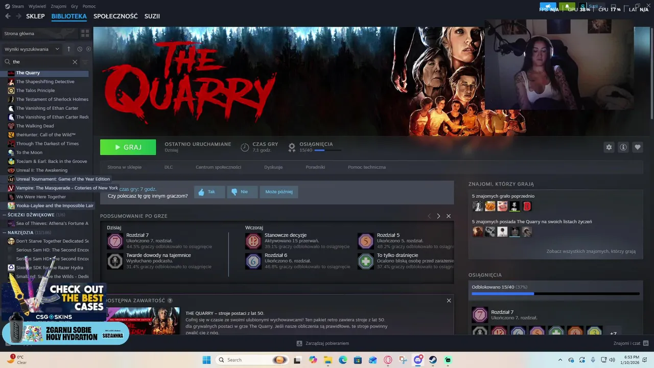
Task: Show ready-to-play filter icon
Action: click(88, 49)
